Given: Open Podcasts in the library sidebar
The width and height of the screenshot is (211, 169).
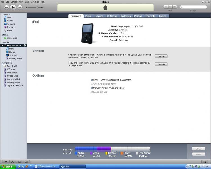Looking at the screenshot, I should pyautogui.click(x=10, y=27).
